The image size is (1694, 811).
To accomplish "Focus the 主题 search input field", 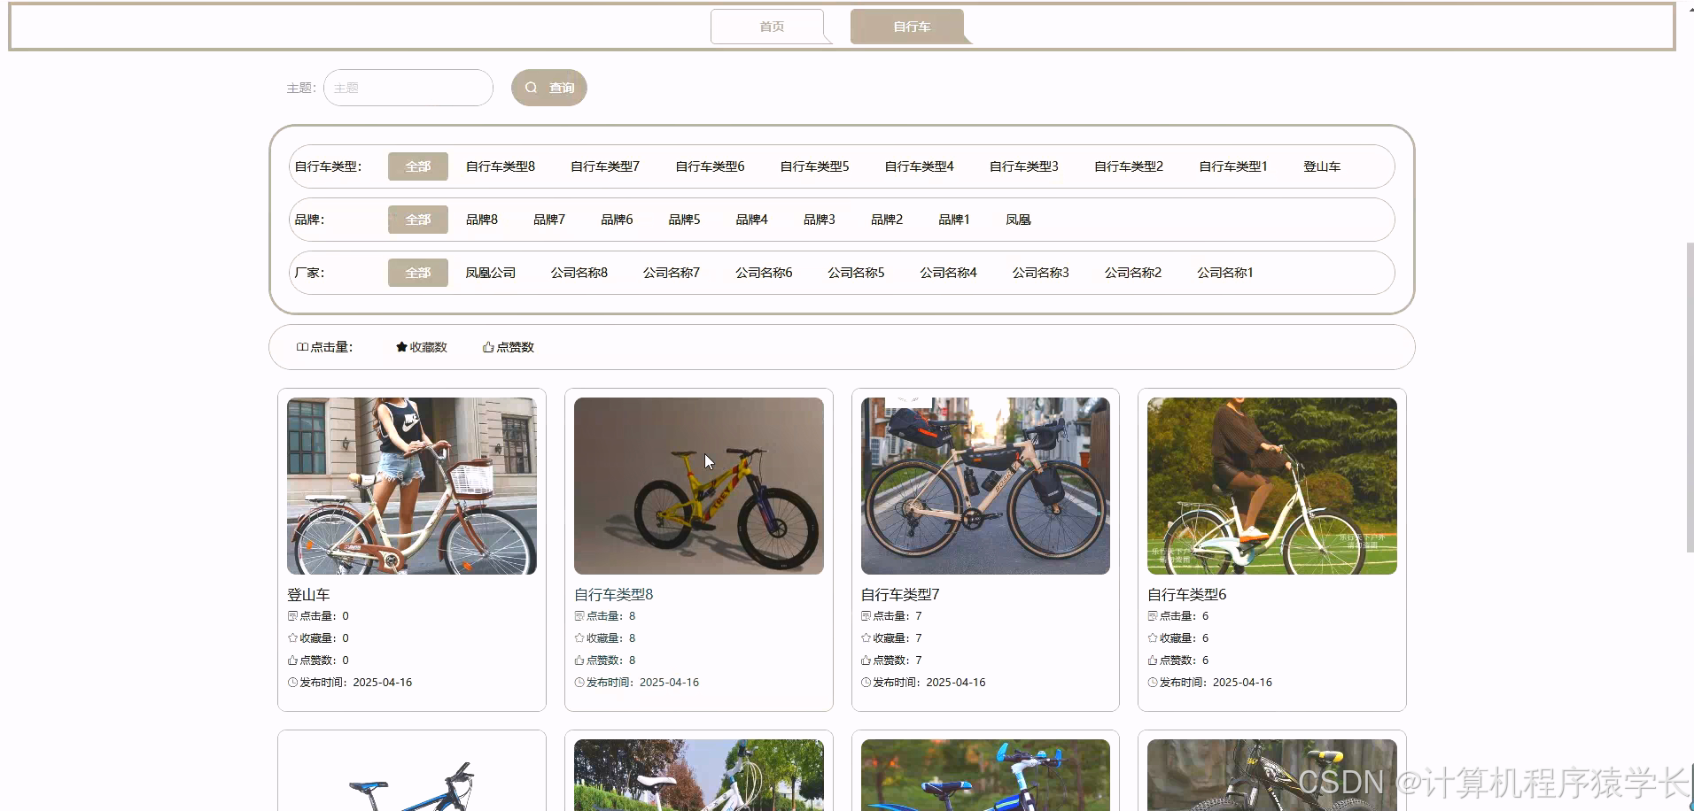I will pos(408,88).
